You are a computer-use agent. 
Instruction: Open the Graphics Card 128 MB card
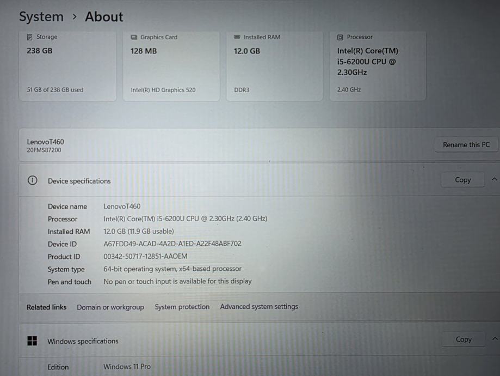tap(171, 66)
